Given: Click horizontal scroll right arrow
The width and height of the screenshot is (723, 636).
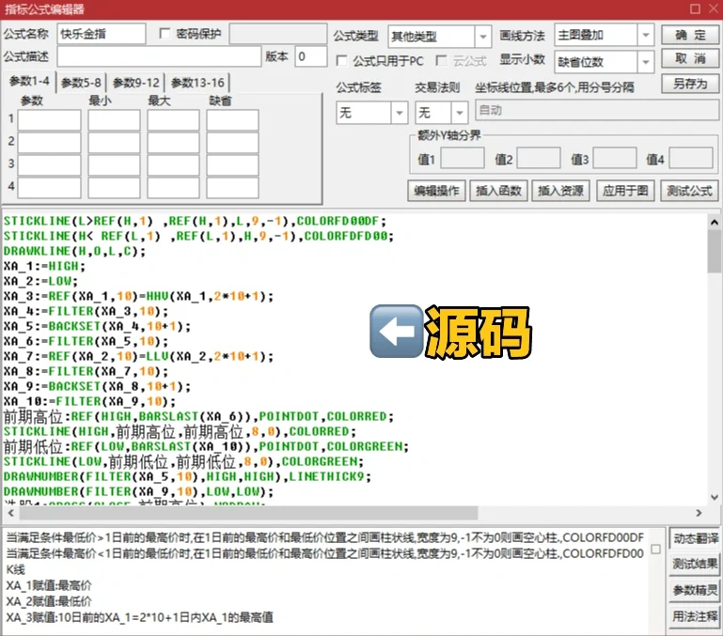Looking at the screenshot, I should point(699,513).
